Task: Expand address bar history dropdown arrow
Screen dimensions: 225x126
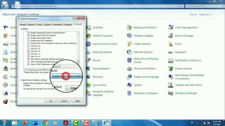Action: (x=178, y=6)
